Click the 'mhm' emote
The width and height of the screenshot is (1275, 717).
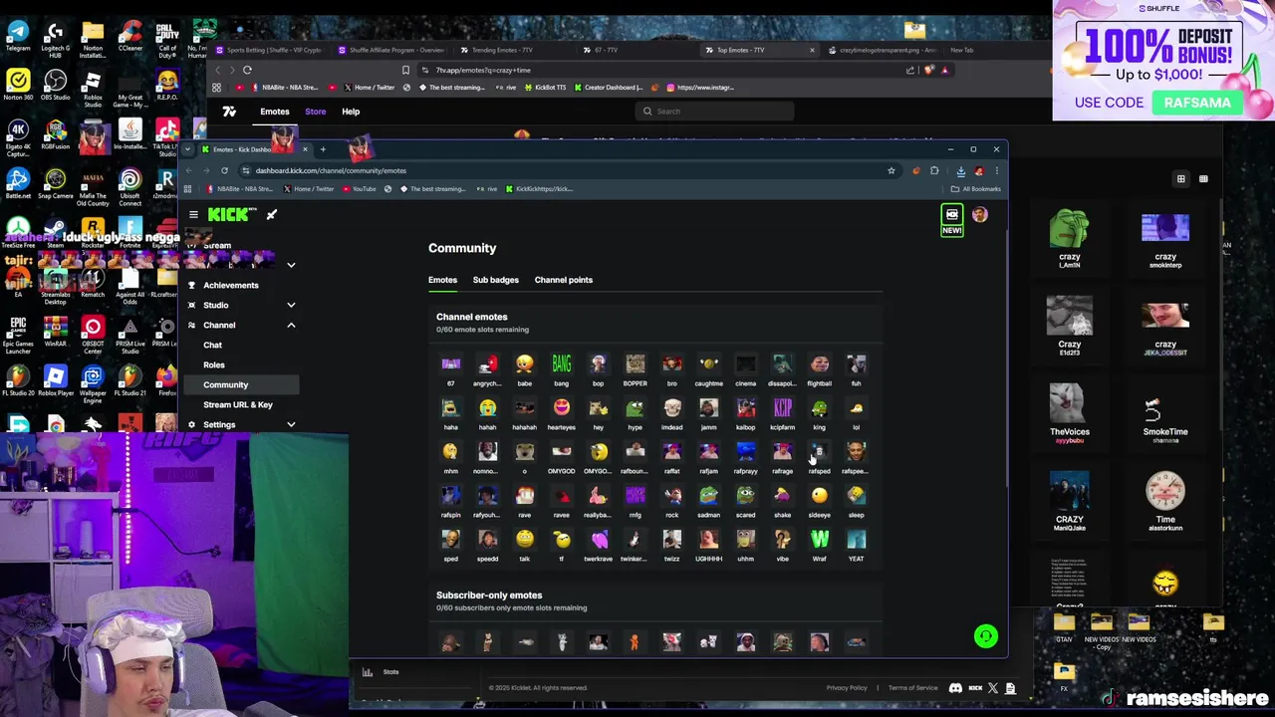pyautogui.click(x=450, y=452)
